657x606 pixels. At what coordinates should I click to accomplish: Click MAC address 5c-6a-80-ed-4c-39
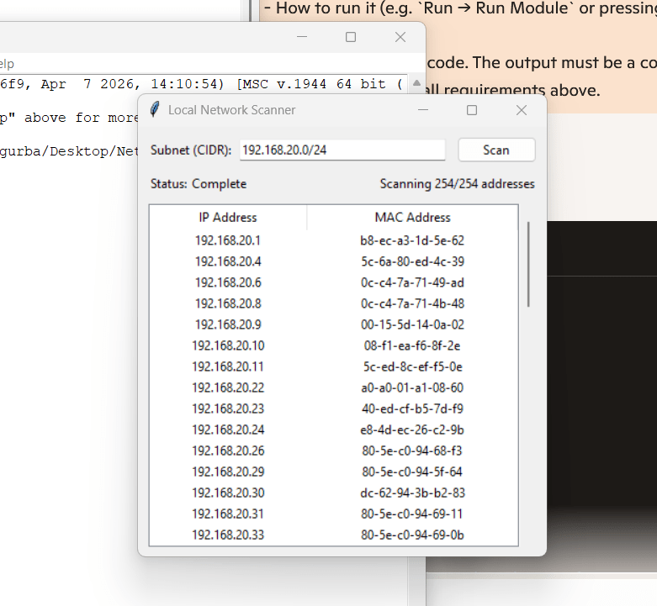412,261
